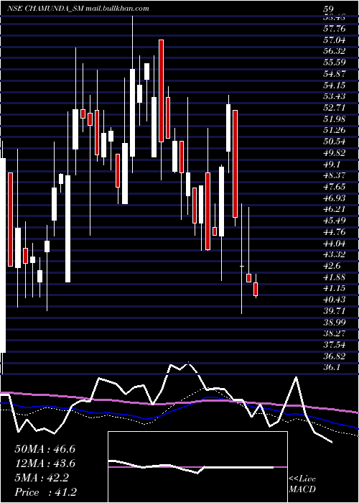359x503 pixels.
Task: Click the MACD inset chart panel
Action: click(x=197, y=467)
